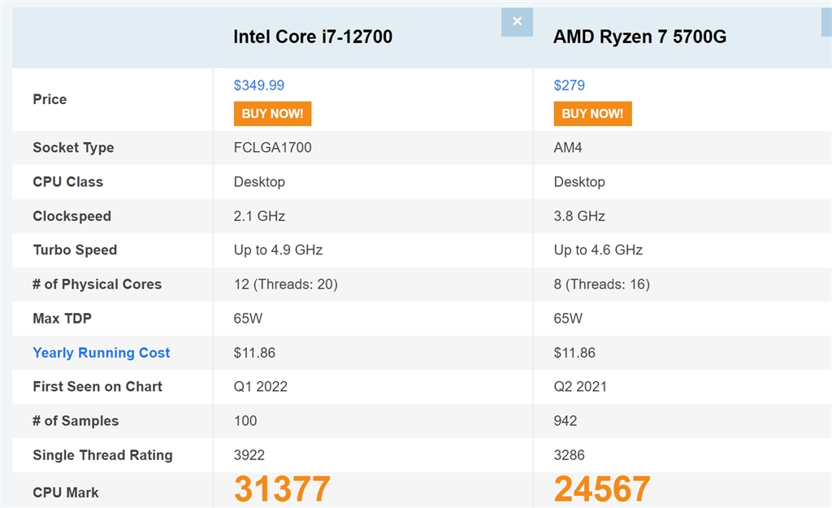Click the First Seen on Chart label
The image size is (832, 508).
97,387
